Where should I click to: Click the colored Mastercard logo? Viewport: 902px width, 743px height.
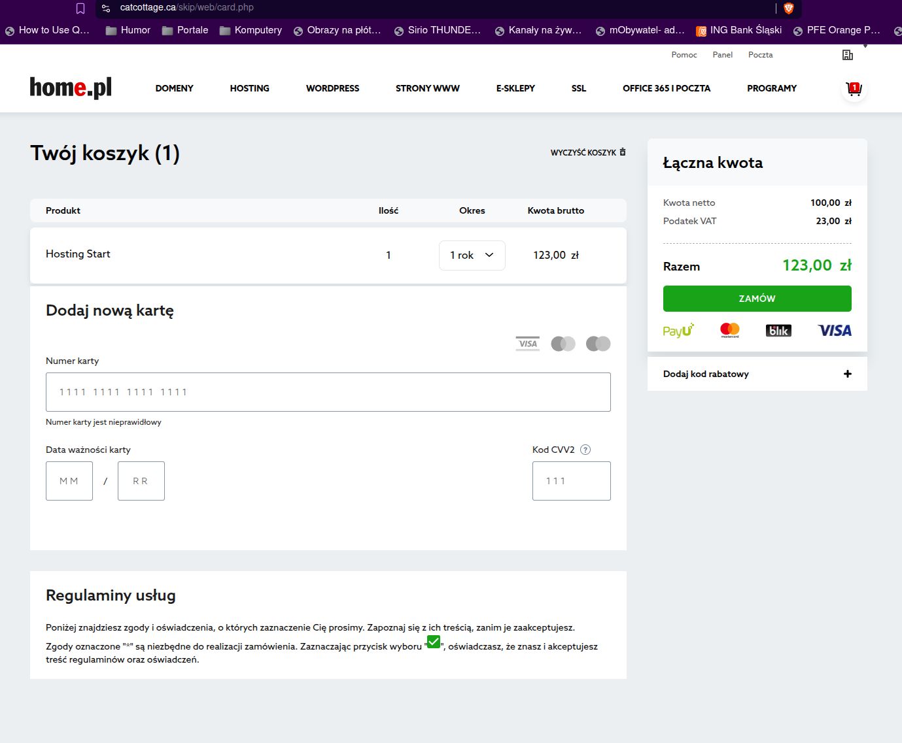pyautogui.click(x=729, y=331)
